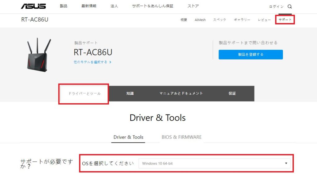
Task: Open the 法人 menu
Action: [x=114, y=6]
